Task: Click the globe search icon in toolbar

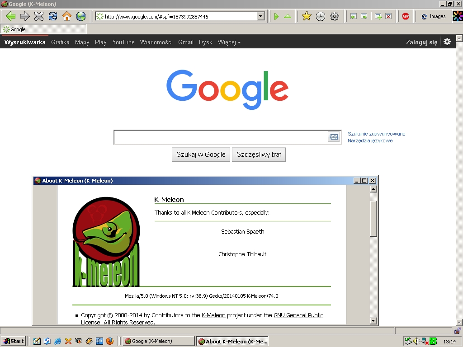Action: click(80, 16)
